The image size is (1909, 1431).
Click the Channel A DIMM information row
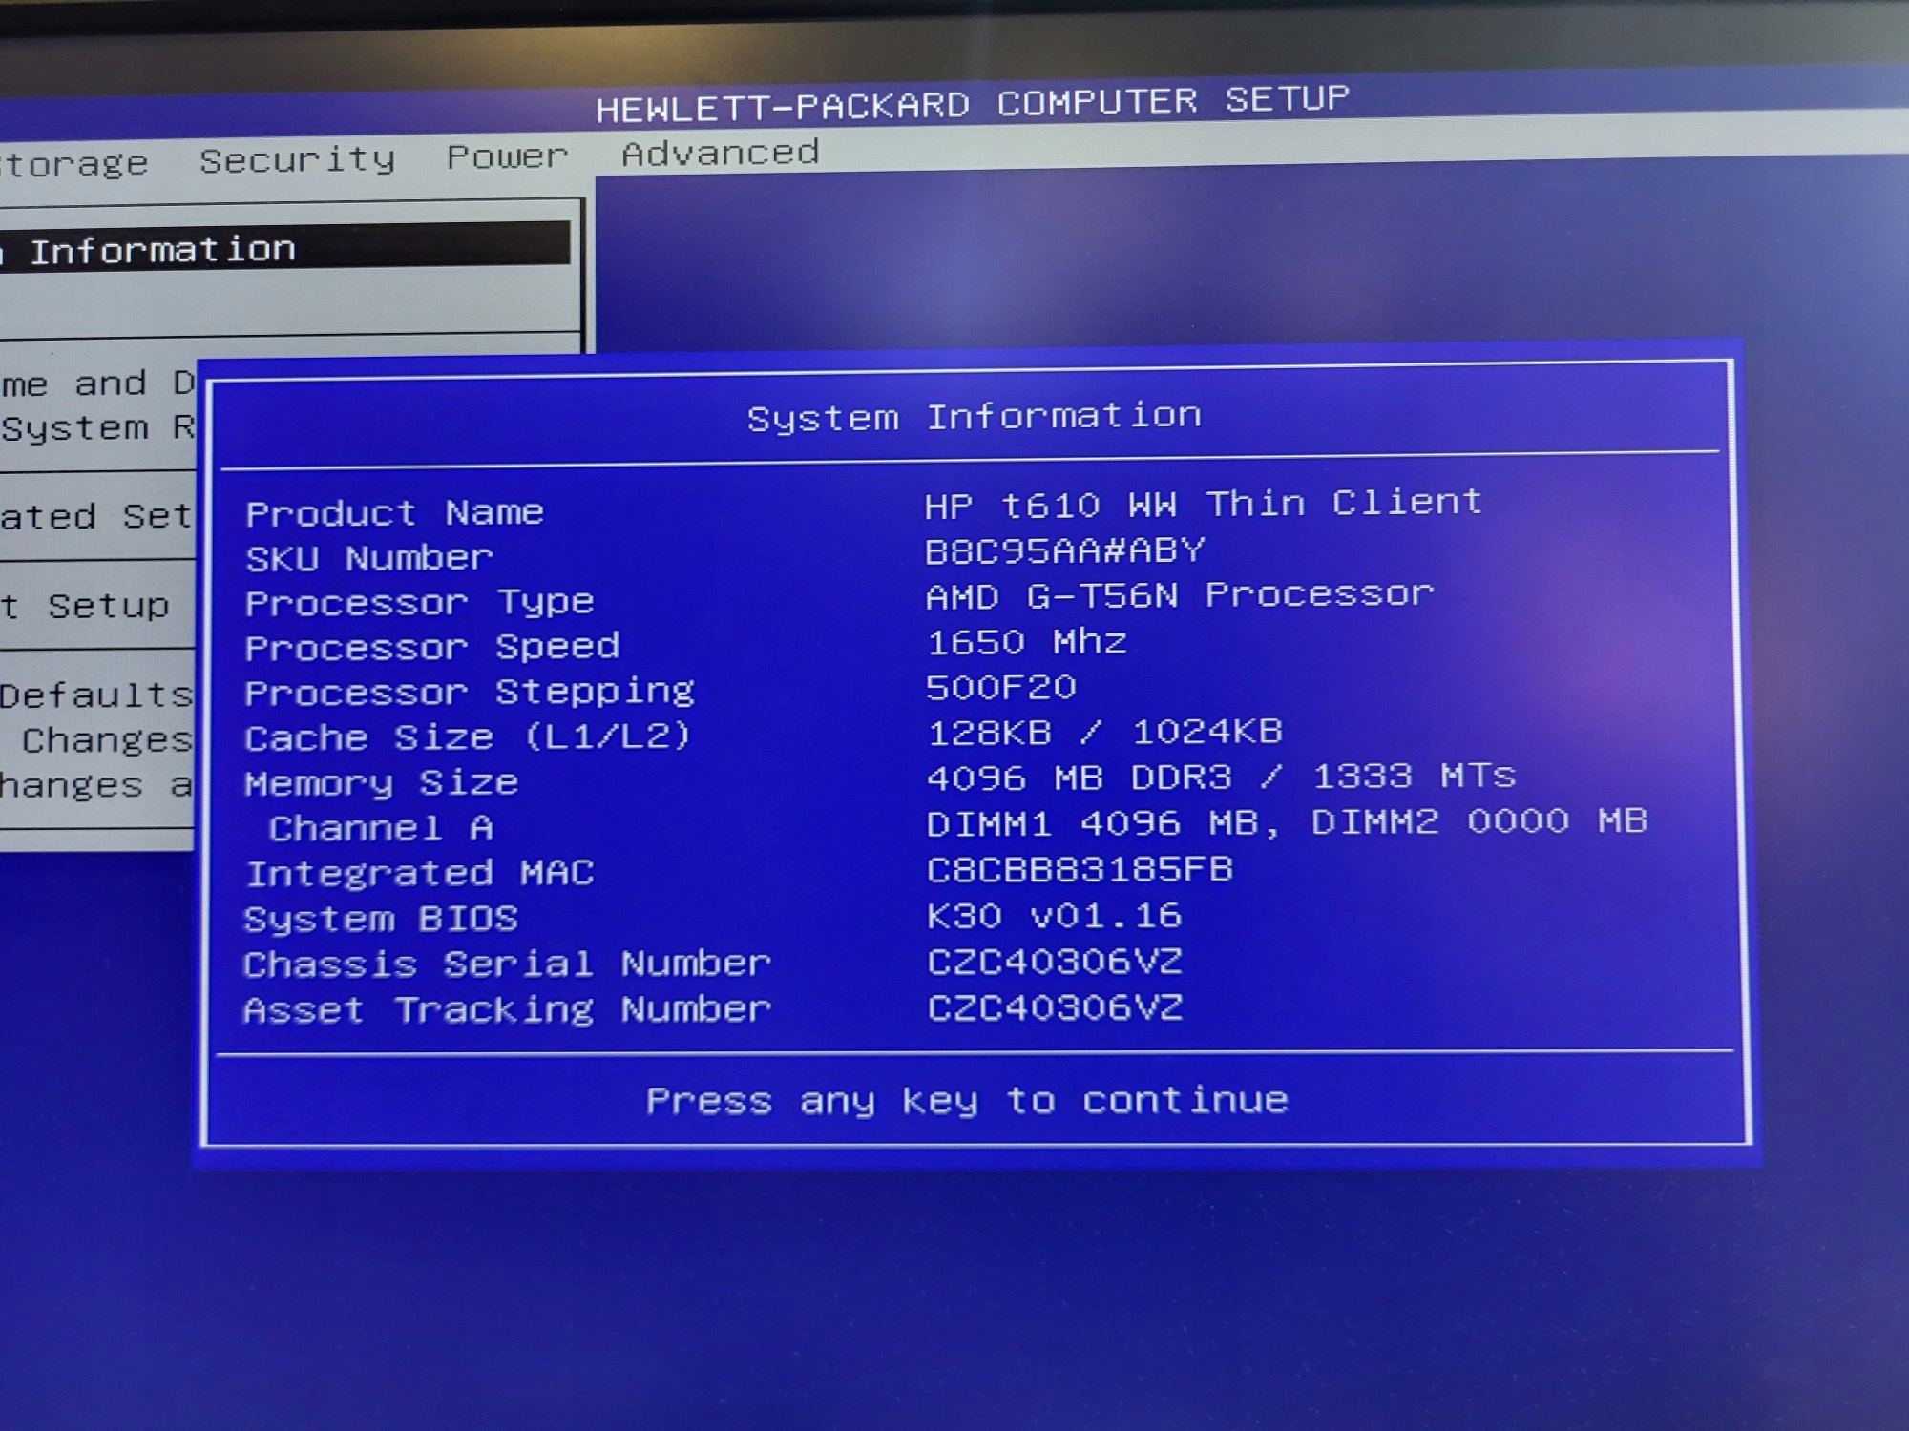click(x=1286, y=821)
